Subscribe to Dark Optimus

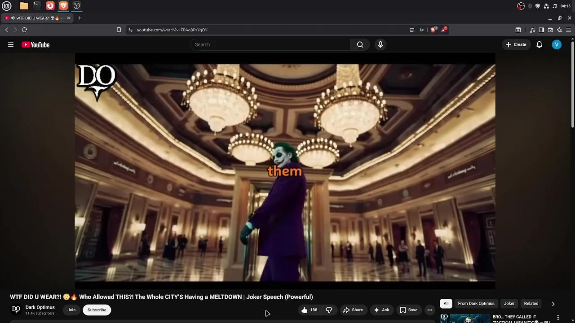[97, 310]
